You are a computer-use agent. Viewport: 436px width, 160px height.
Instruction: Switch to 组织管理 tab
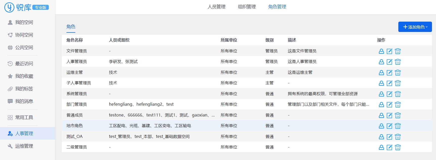(x=247, y=7)
